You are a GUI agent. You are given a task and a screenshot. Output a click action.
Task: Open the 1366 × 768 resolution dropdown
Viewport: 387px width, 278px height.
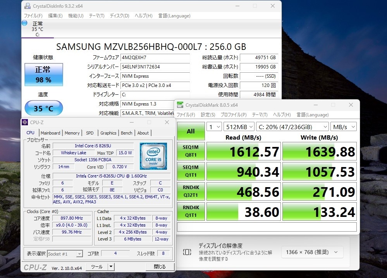click(x=312, y=252)
